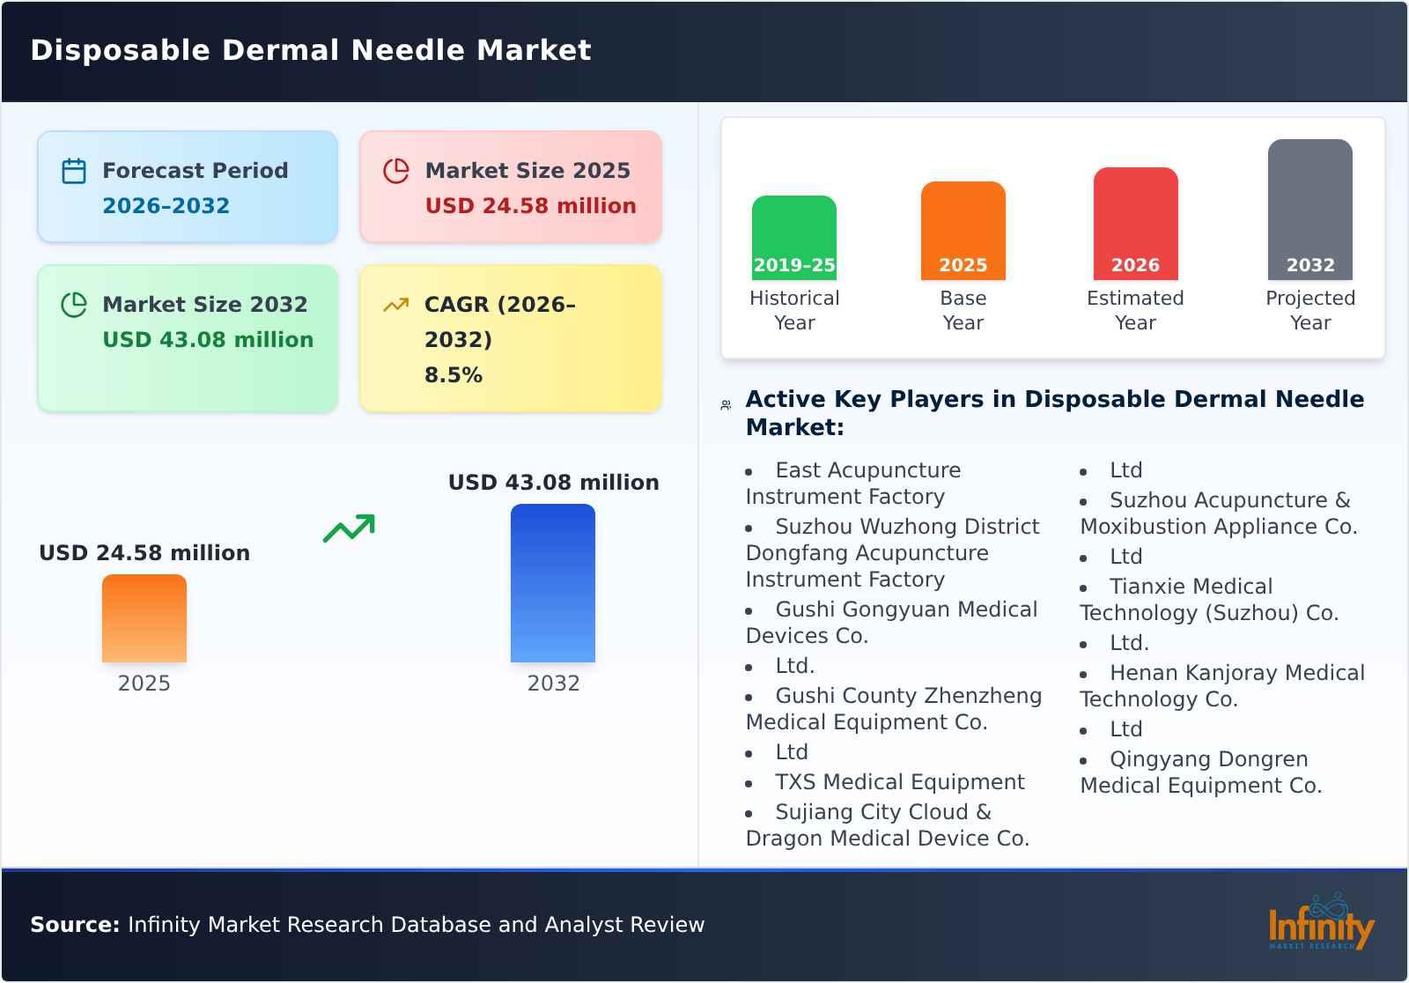The height and width of the screenshot is (983, 1409).
Task: Click the Disposable Dermal Needle Market title
Action: pyautogui.click(x=310, y=50)
